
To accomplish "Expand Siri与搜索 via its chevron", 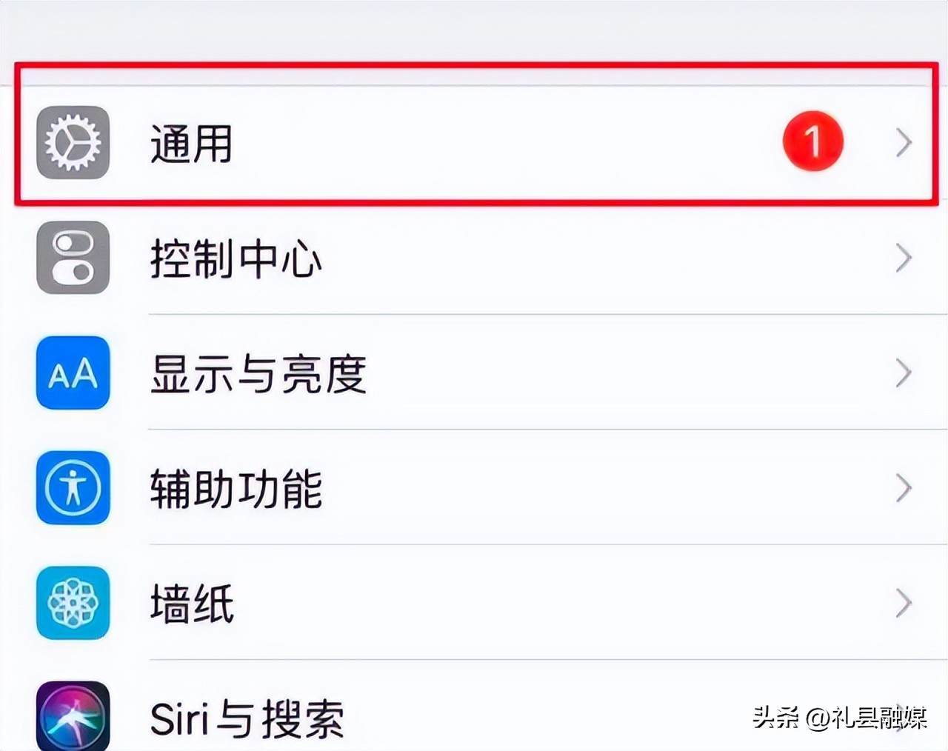I will coord(903,717).
